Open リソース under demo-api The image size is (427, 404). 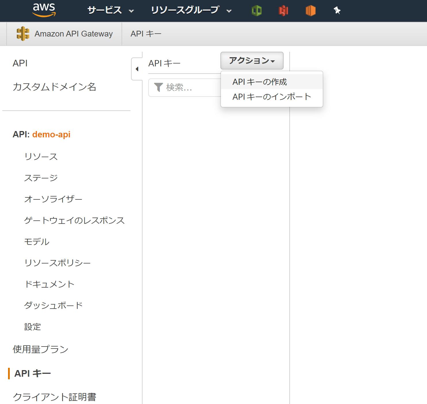[x=41, y=157]
